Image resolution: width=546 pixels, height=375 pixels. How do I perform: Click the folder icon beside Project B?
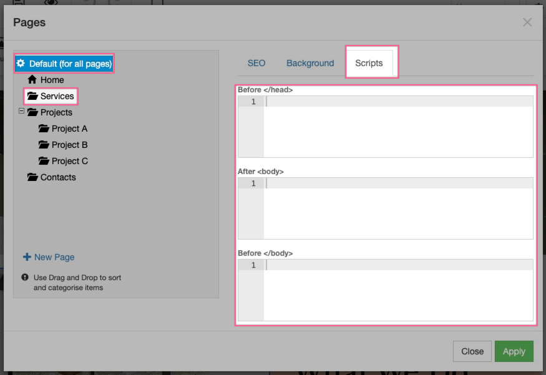pos(44,144)
